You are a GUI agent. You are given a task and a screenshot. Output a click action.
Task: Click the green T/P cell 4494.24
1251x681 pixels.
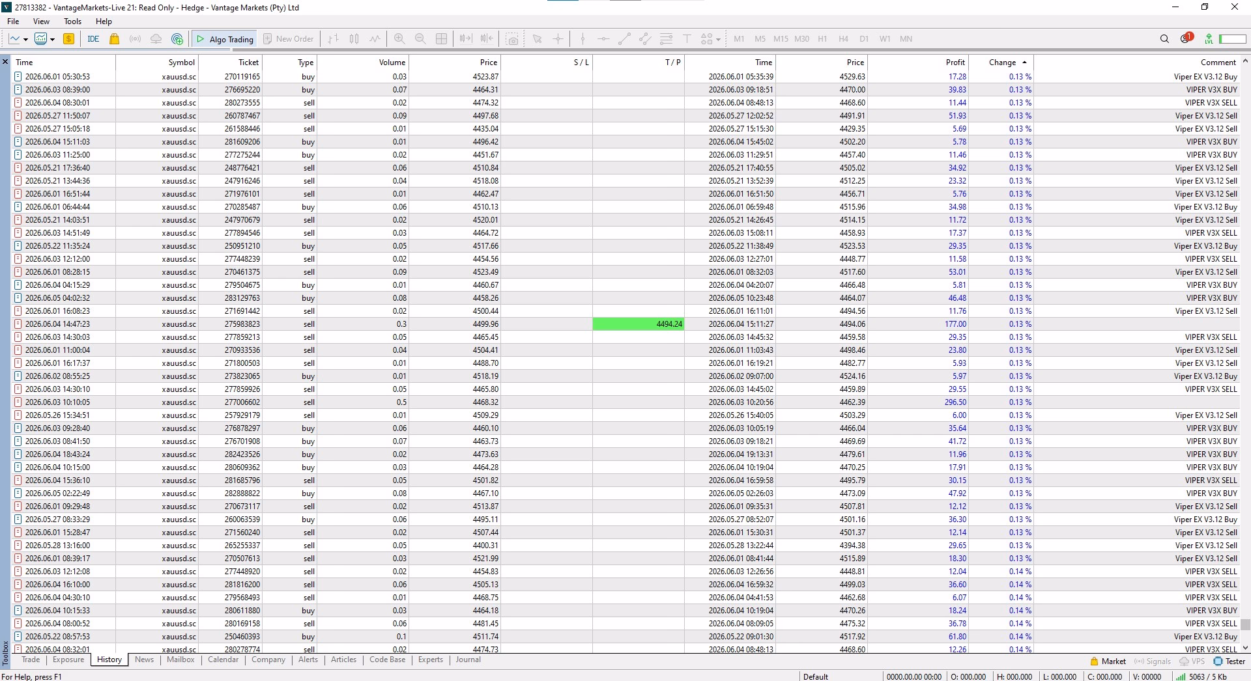[x=639, y=324]
